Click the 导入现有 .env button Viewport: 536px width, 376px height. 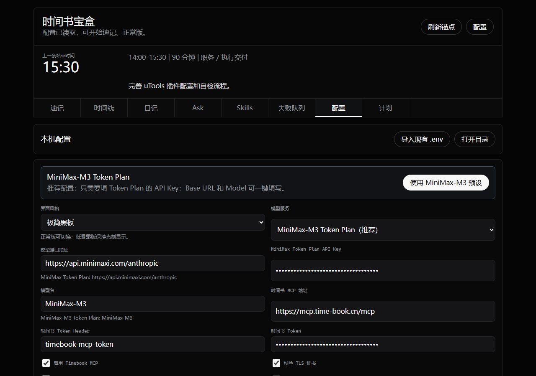point(422,139)
